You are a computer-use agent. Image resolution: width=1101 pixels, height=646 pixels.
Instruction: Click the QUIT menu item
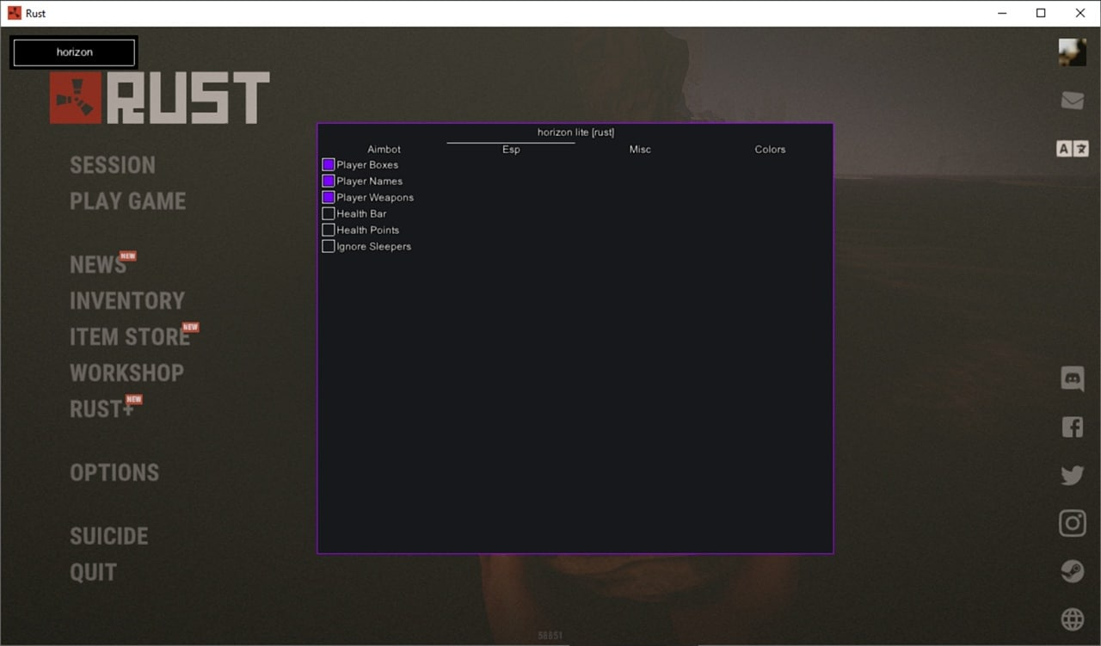point(93,573)
